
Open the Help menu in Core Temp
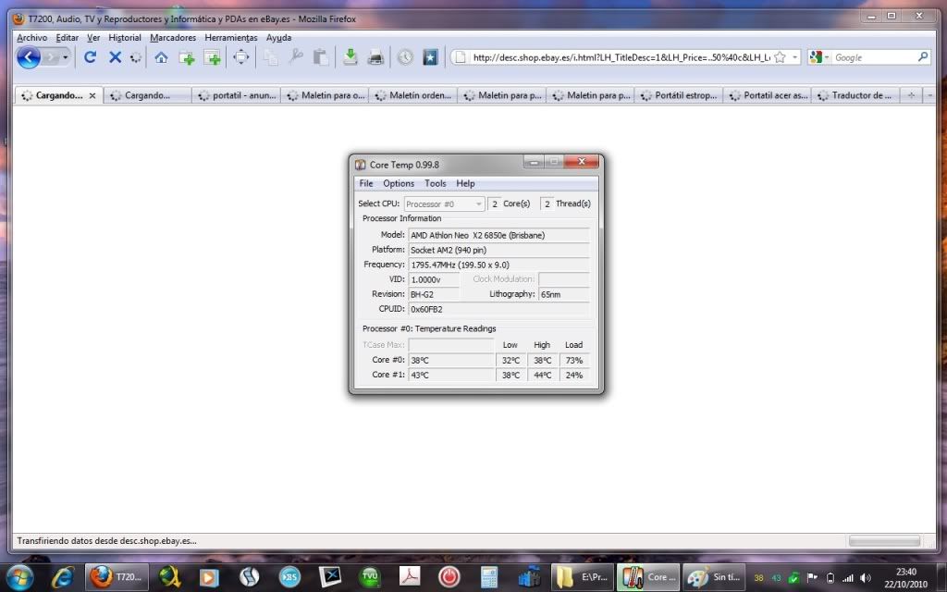click(465, 184)
